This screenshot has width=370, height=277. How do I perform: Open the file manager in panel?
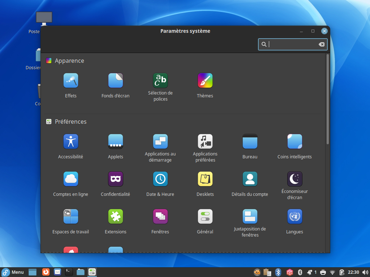81,272
